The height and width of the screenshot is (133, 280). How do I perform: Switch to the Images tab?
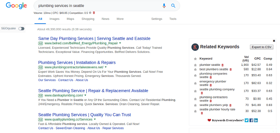[x=55, y=19]
